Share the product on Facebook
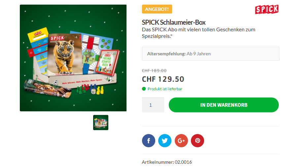This screenshot has width=289, height=167. click(x=149, y=141)
